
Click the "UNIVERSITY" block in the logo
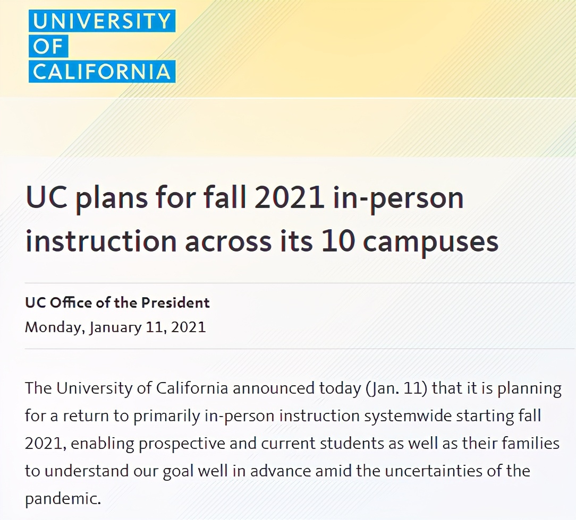coord(102,21)
